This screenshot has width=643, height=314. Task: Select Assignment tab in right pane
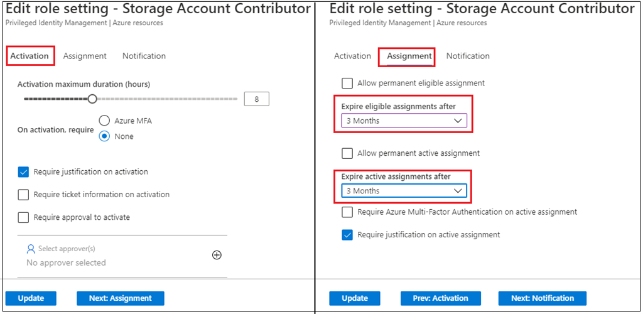pyautogui.click(x=409, y=56)
